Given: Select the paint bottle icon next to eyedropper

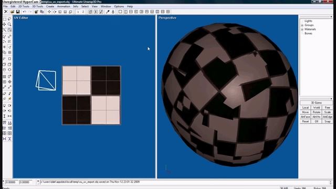Looking at the screenshot, I should pos(113,12).
